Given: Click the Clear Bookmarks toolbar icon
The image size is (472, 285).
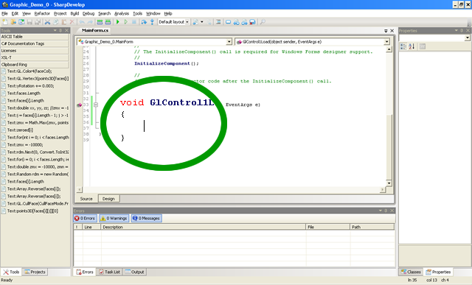Looking at the screenshot, I should tap(252, 22).
